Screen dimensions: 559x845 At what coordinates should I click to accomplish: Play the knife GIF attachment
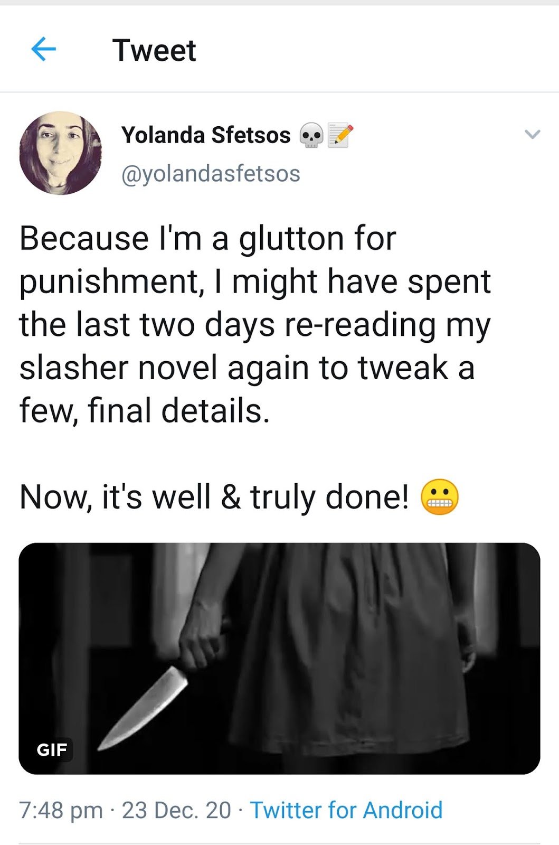tap(279, 659)
